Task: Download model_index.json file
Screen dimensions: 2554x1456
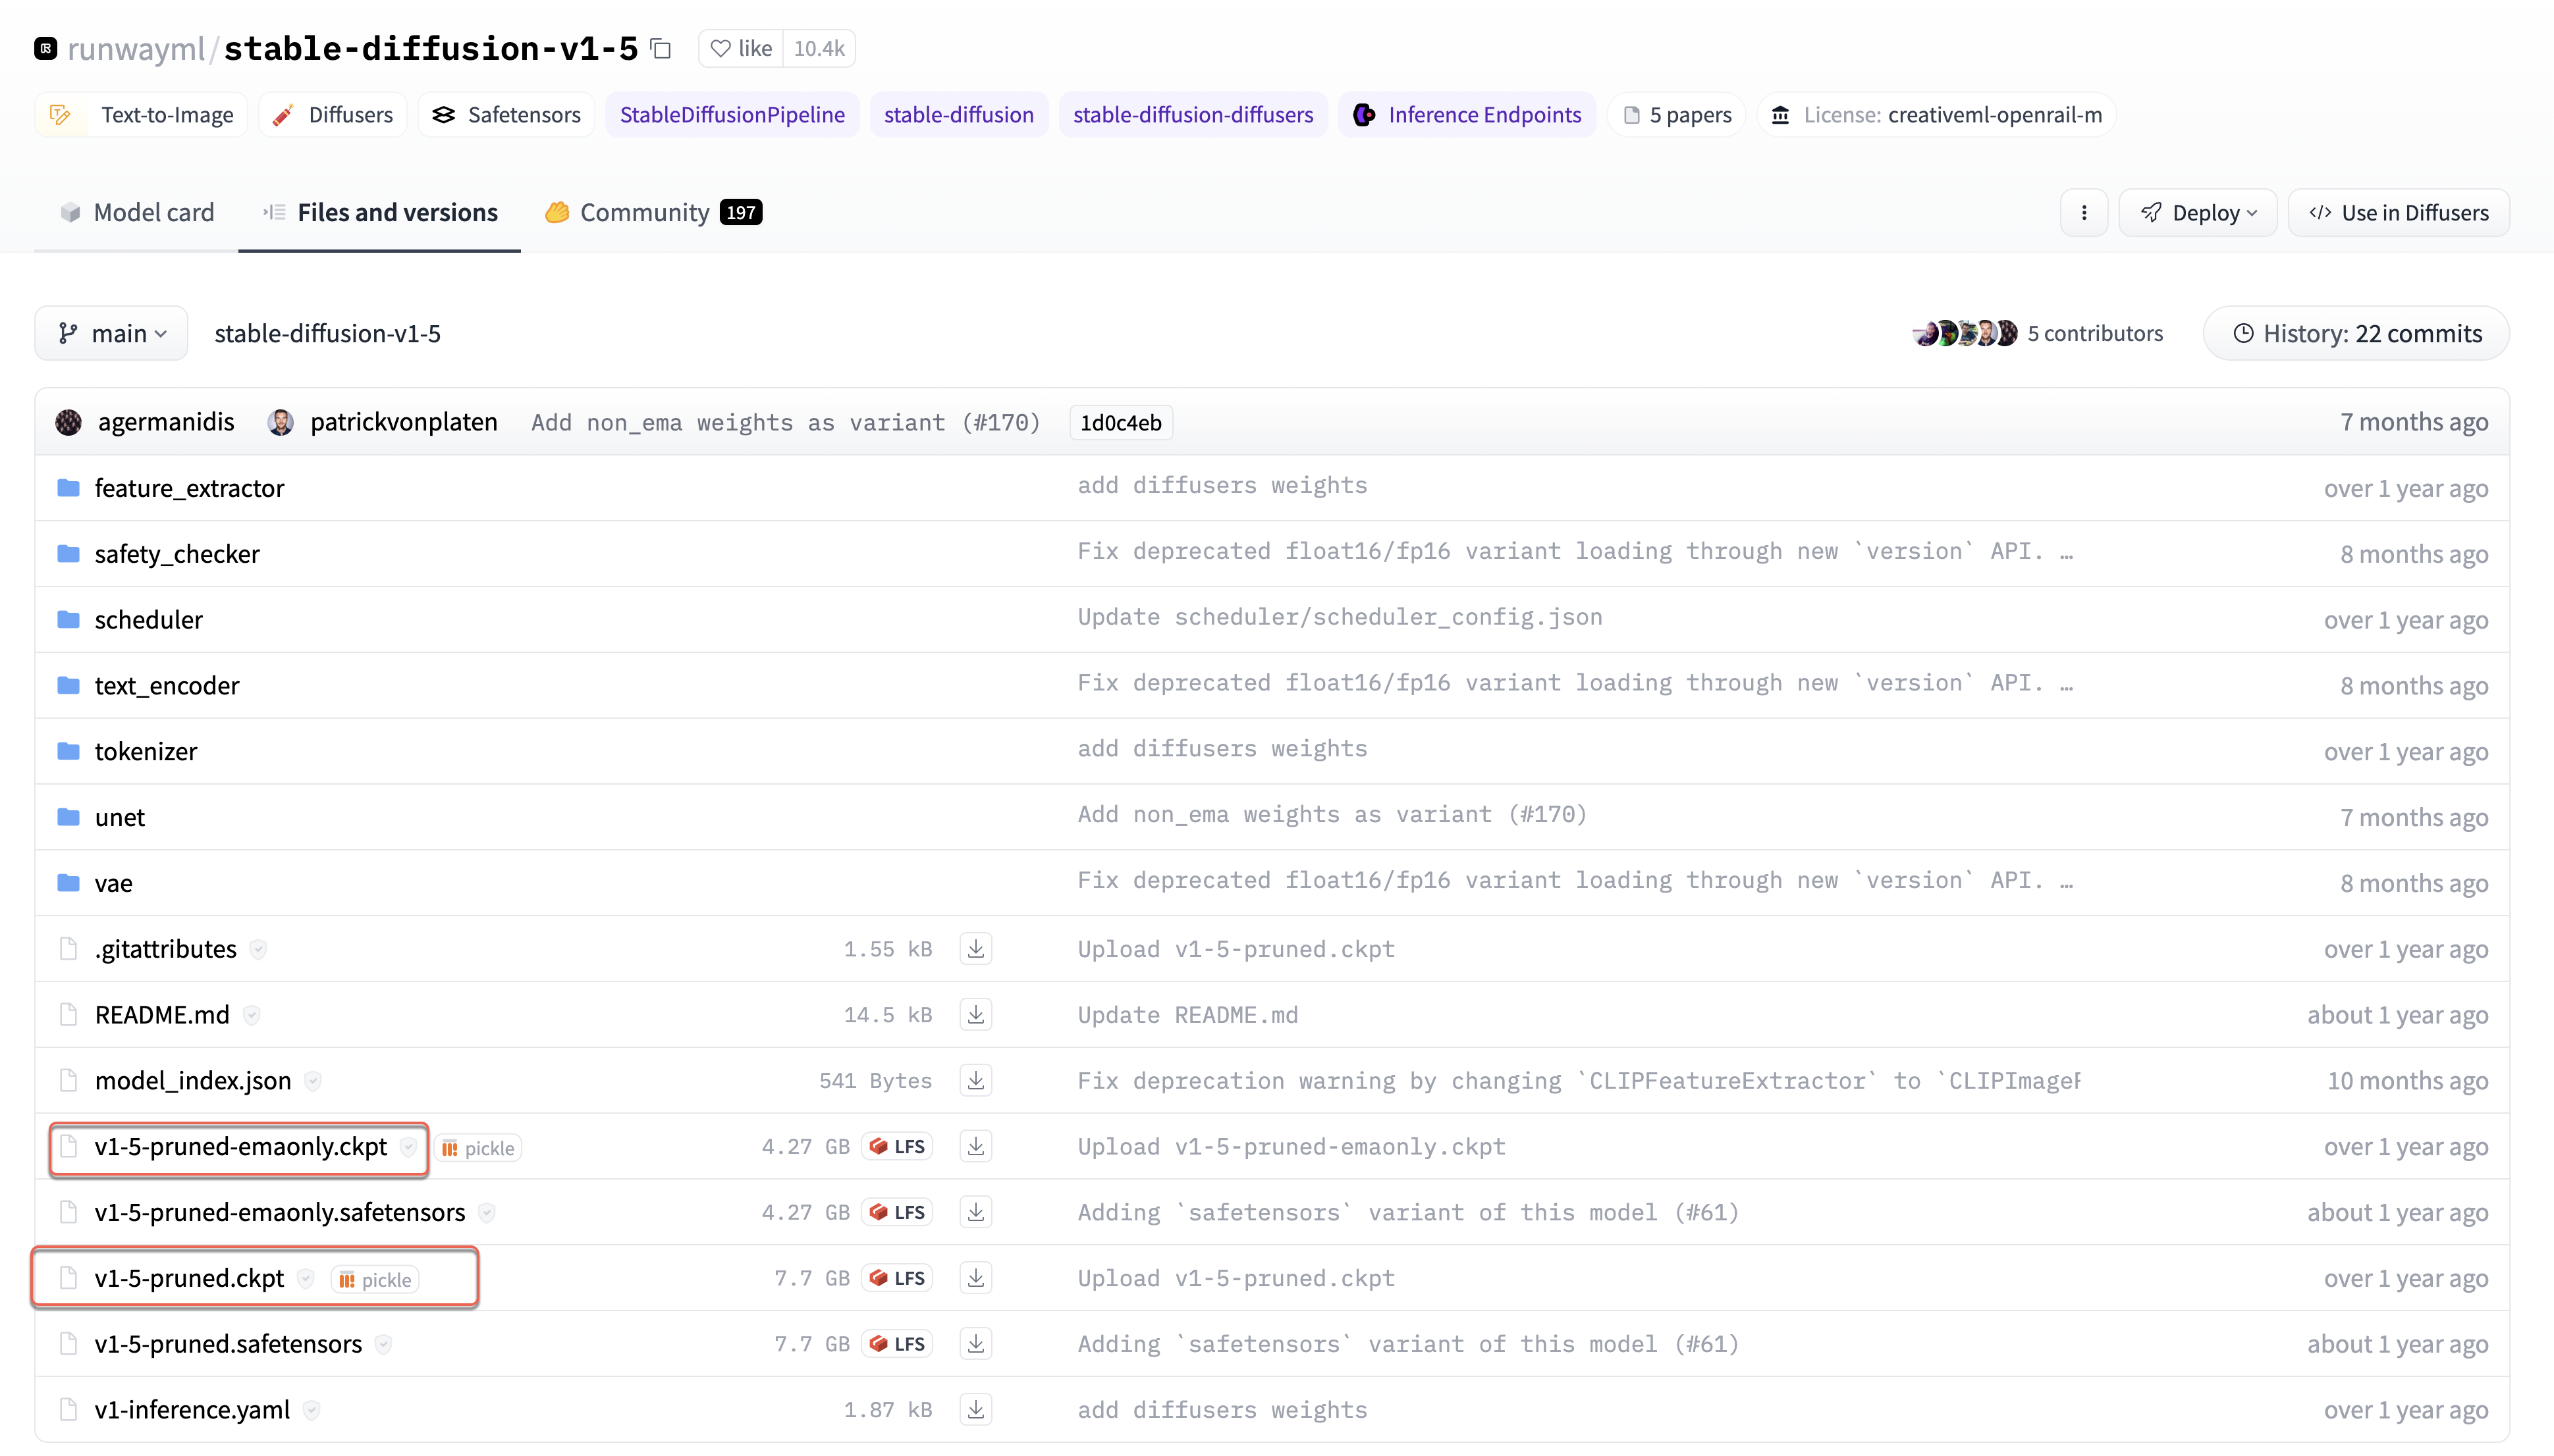Action: pos(975,1080)
